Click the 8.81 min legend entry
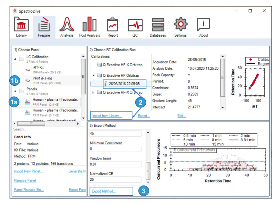This screenshot has height=205, width=278. tap(242, 140)
